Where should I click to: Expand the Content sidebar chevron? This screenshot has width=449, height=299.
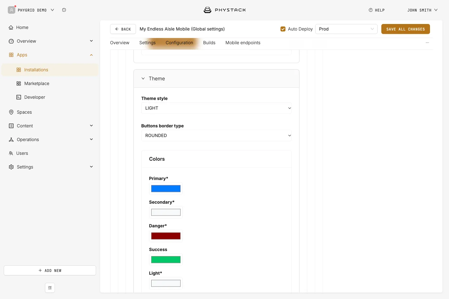click(91, 126)
